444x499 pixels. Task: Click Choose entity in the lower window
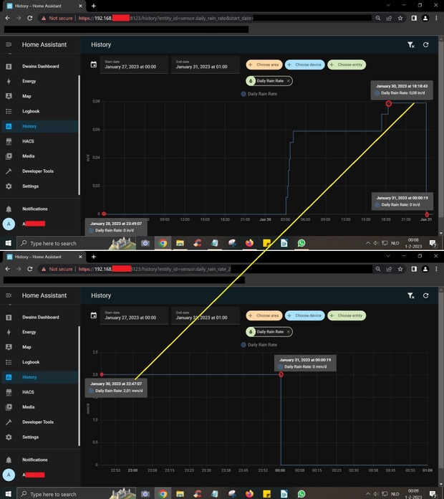click(347, 315)
